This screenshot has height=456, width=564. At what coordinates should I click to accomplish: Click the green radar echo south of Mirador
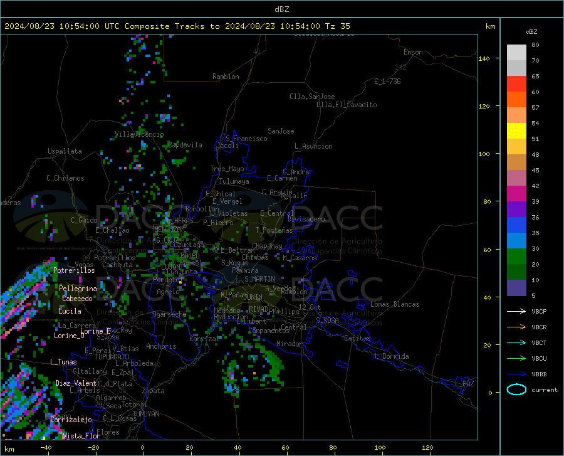(274, 365)
